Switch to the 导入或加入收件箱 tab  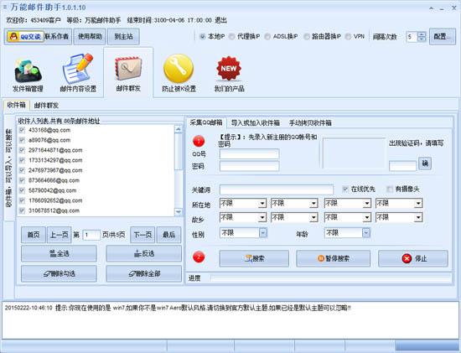coord(256,122)
